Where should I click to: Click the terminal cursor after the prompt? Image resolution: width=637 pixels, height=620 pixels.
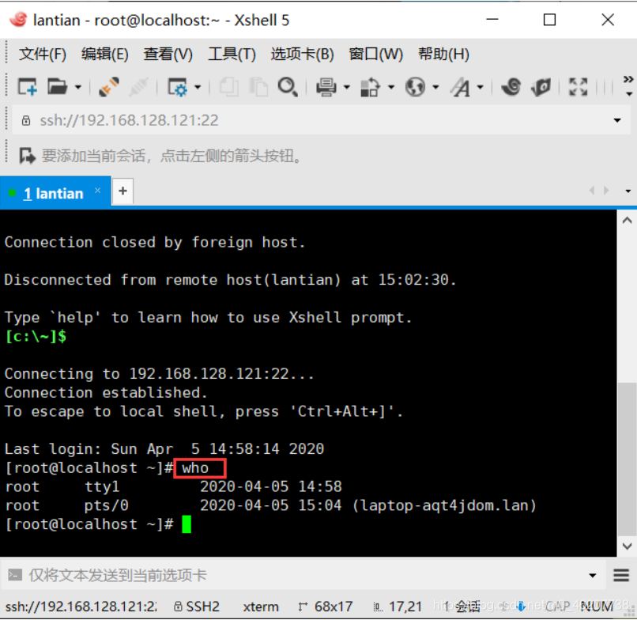pos(187,524)
